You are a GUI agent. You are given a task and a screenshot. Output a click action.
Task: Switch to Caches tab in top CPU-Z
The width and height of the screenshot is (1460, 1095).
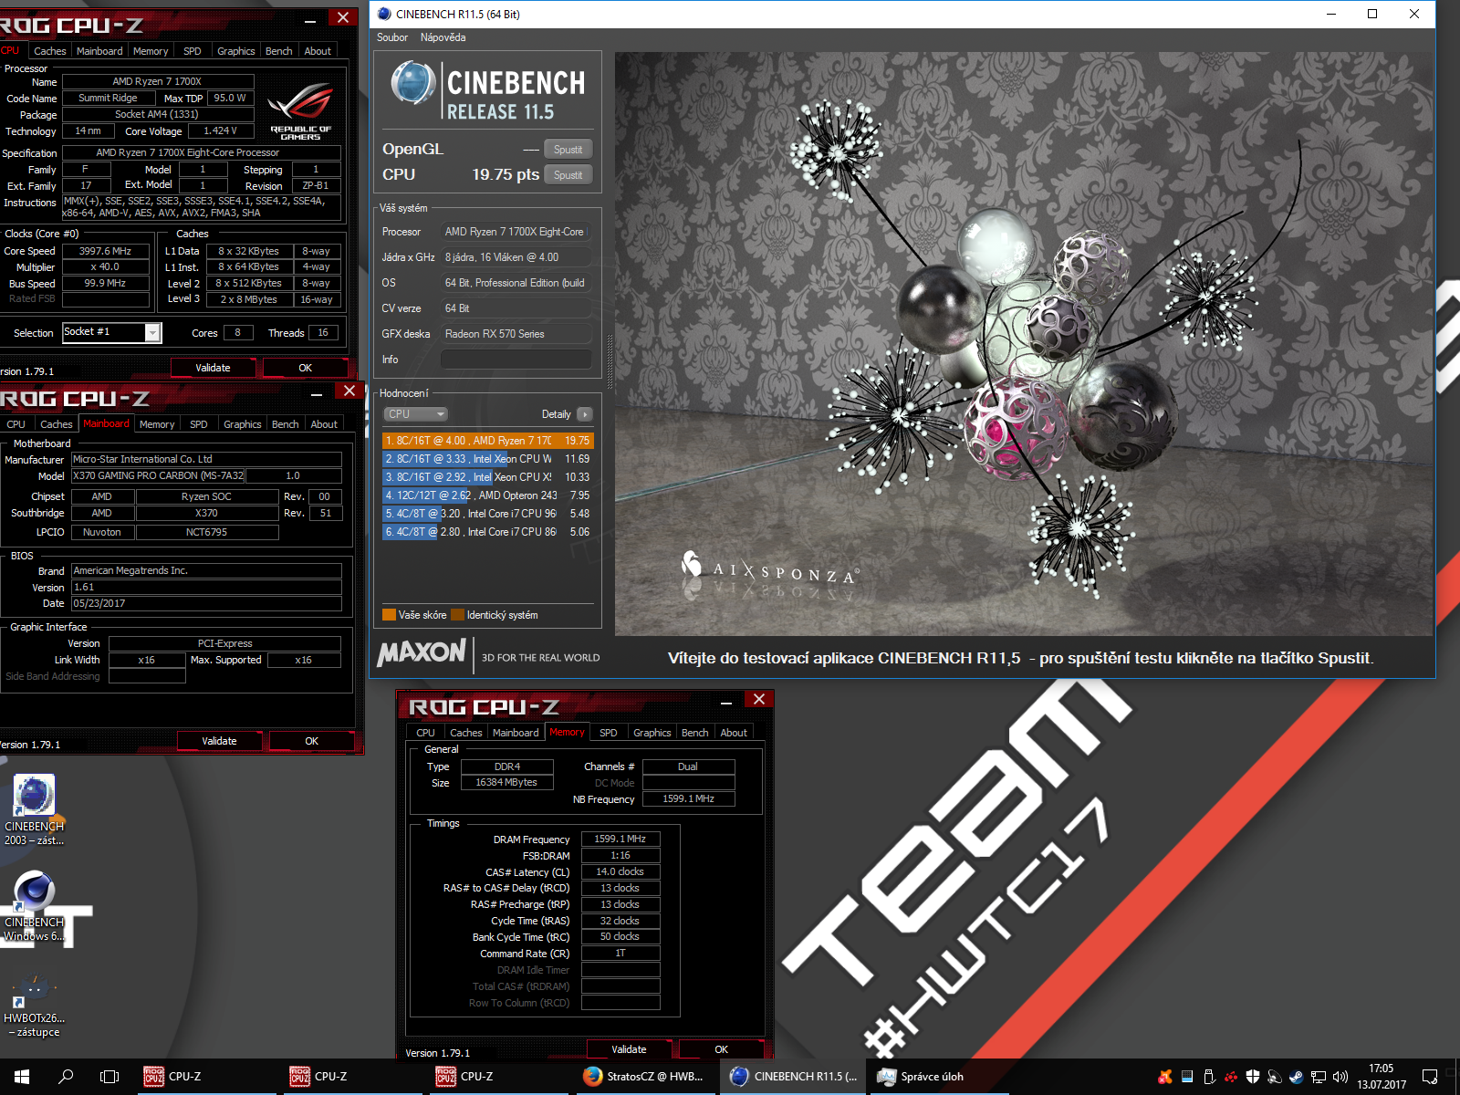click(x=49, y=51)
